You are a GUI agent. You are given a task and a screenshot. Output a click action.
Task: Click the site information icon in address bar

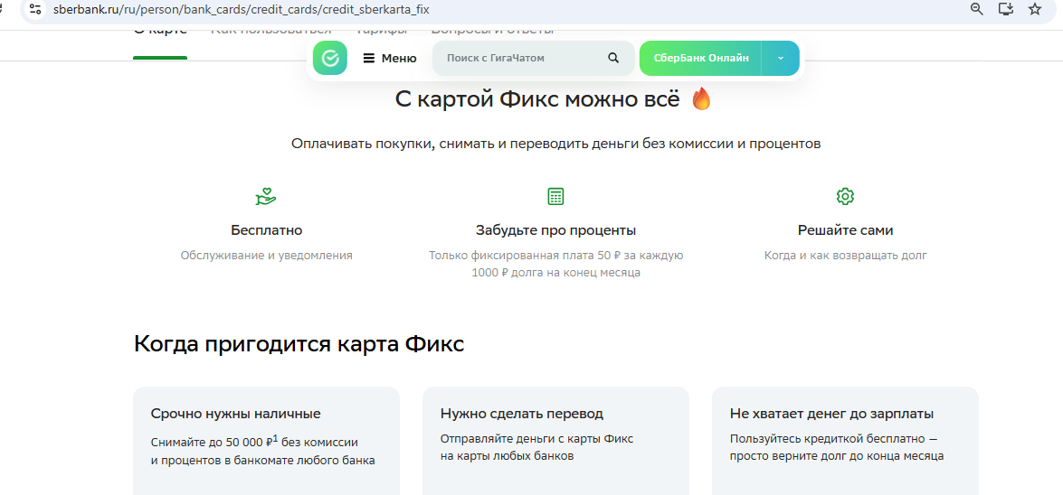pos(35,9)
